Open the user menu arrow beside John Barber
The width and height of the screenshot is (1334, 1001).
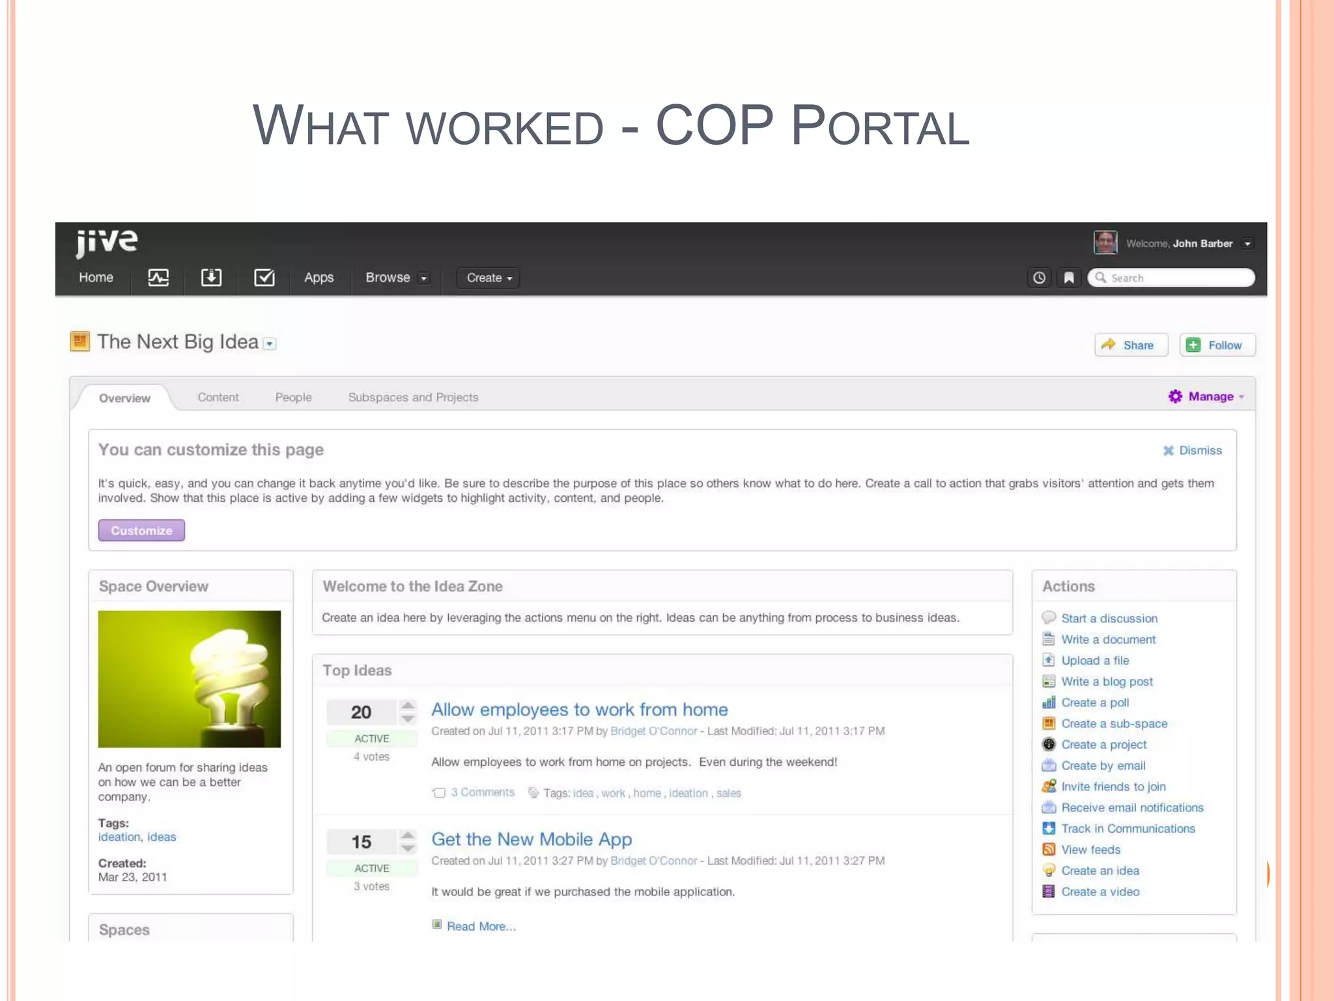pos(1247,244)
